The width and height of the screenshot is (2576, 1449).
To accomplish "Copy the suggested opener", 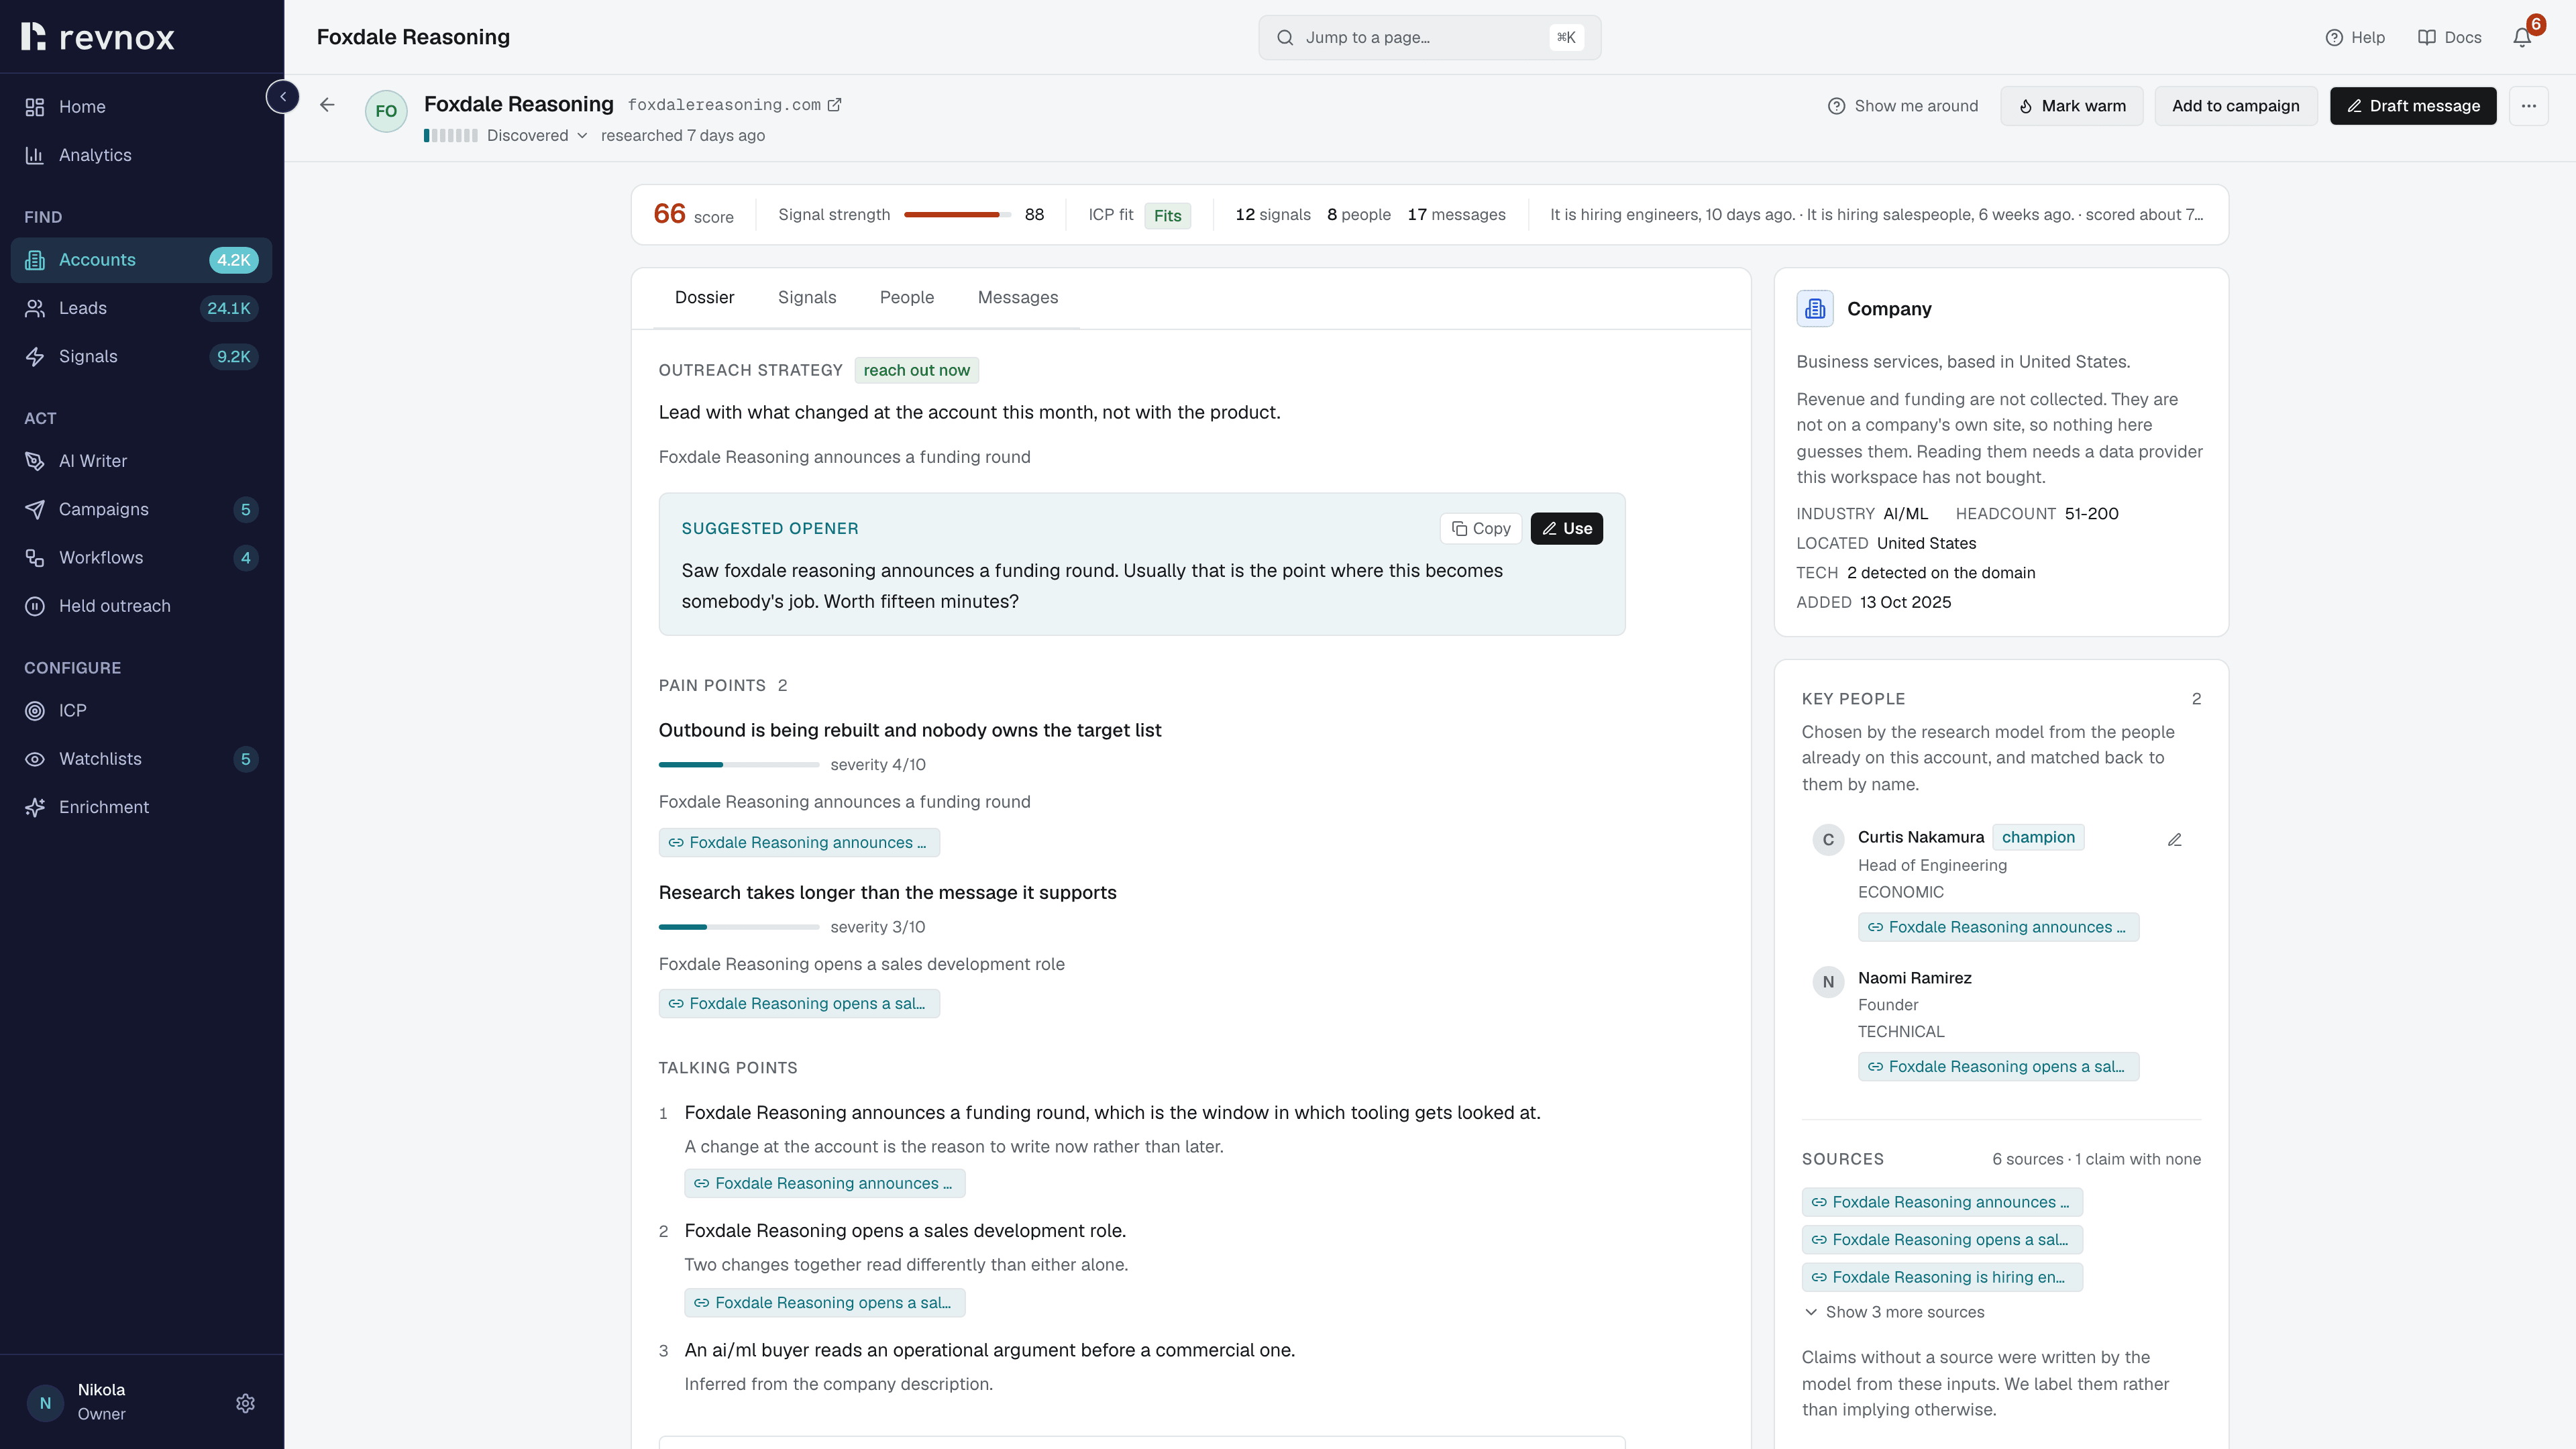I will [1480, 528].
